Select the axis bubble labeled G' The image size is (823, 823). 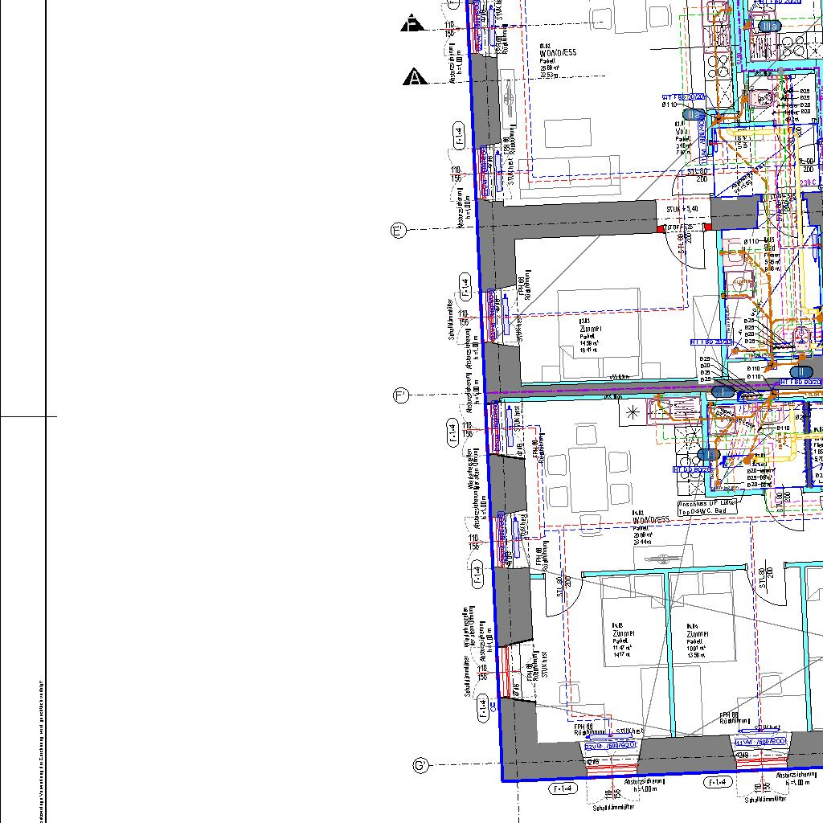[420, 765]
